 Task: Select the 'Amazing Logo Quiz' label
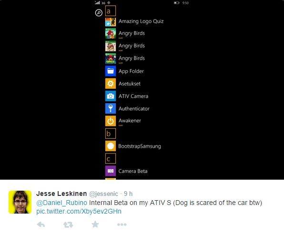point(141,22)
